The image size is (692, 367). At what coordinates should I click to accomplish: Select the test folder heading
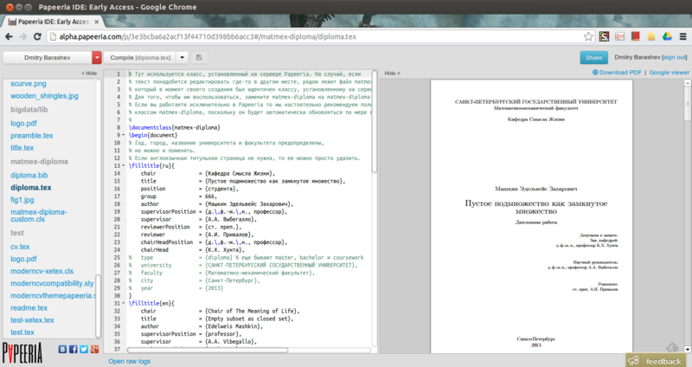pyautogui.click(x=17, y=233)
